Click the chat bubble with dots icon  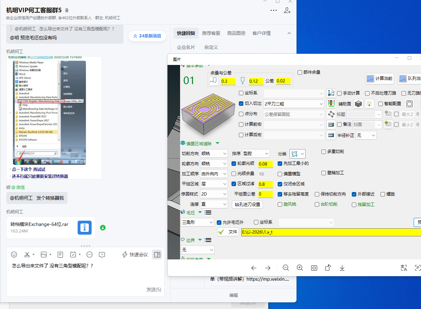pyautogui.click(x=90, y=255)
